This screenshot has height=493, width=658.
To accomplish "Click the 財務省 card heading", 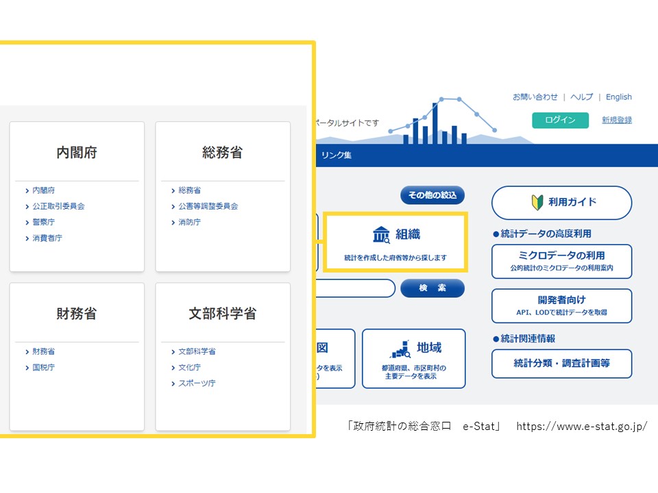I will click(x=77, y=313).
